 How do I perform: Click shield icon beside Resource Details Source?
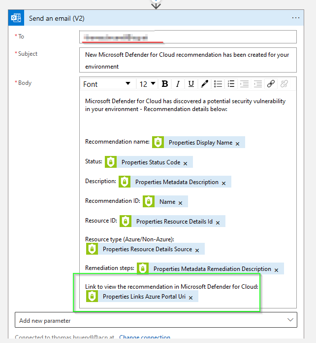(x=92, y=249)
